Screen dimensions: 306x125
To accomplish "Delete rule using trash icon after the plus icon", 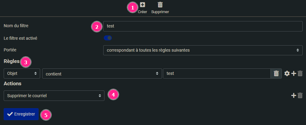I will [300, 73].
